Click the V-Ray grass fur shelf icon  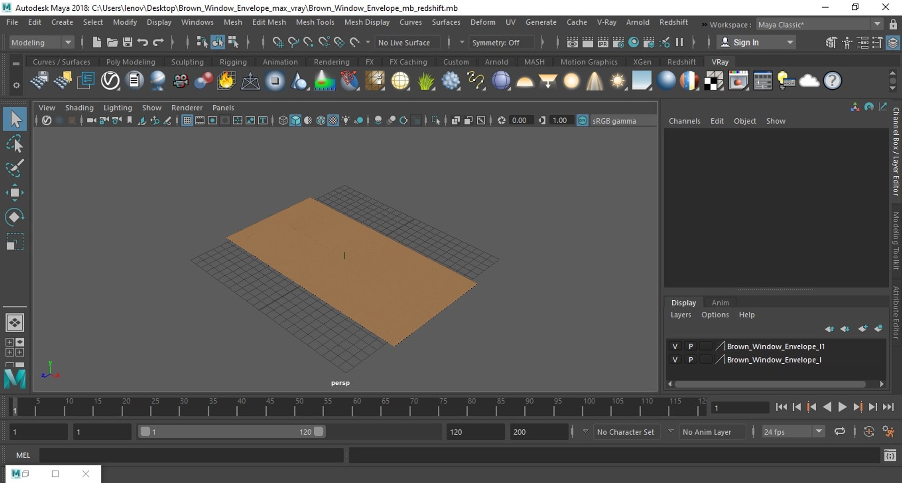tap(426, 81)
